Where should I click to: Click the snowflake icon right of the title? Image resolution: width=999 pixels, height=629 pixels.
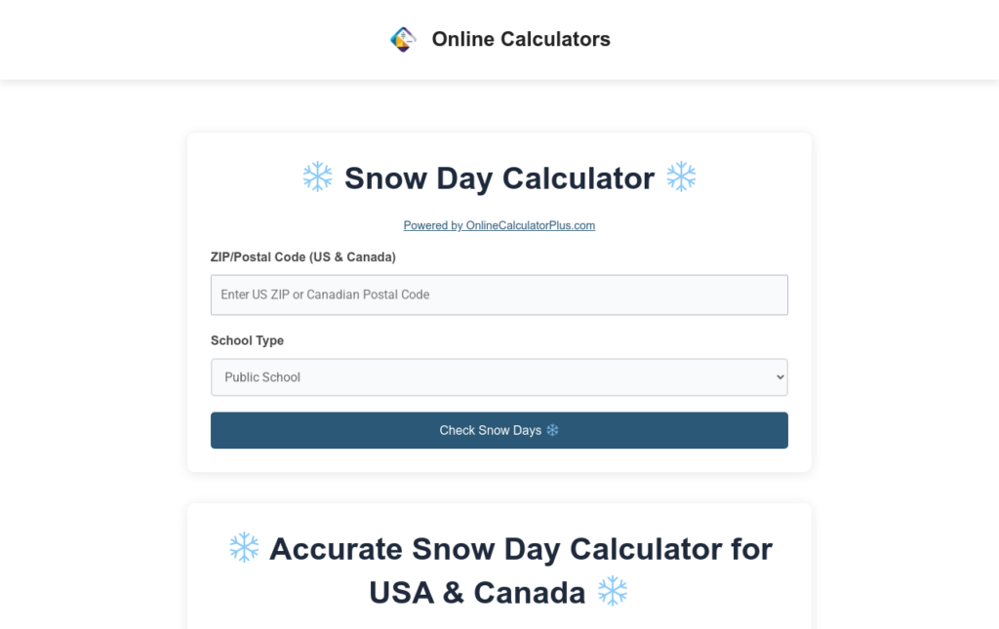(681, 177)
